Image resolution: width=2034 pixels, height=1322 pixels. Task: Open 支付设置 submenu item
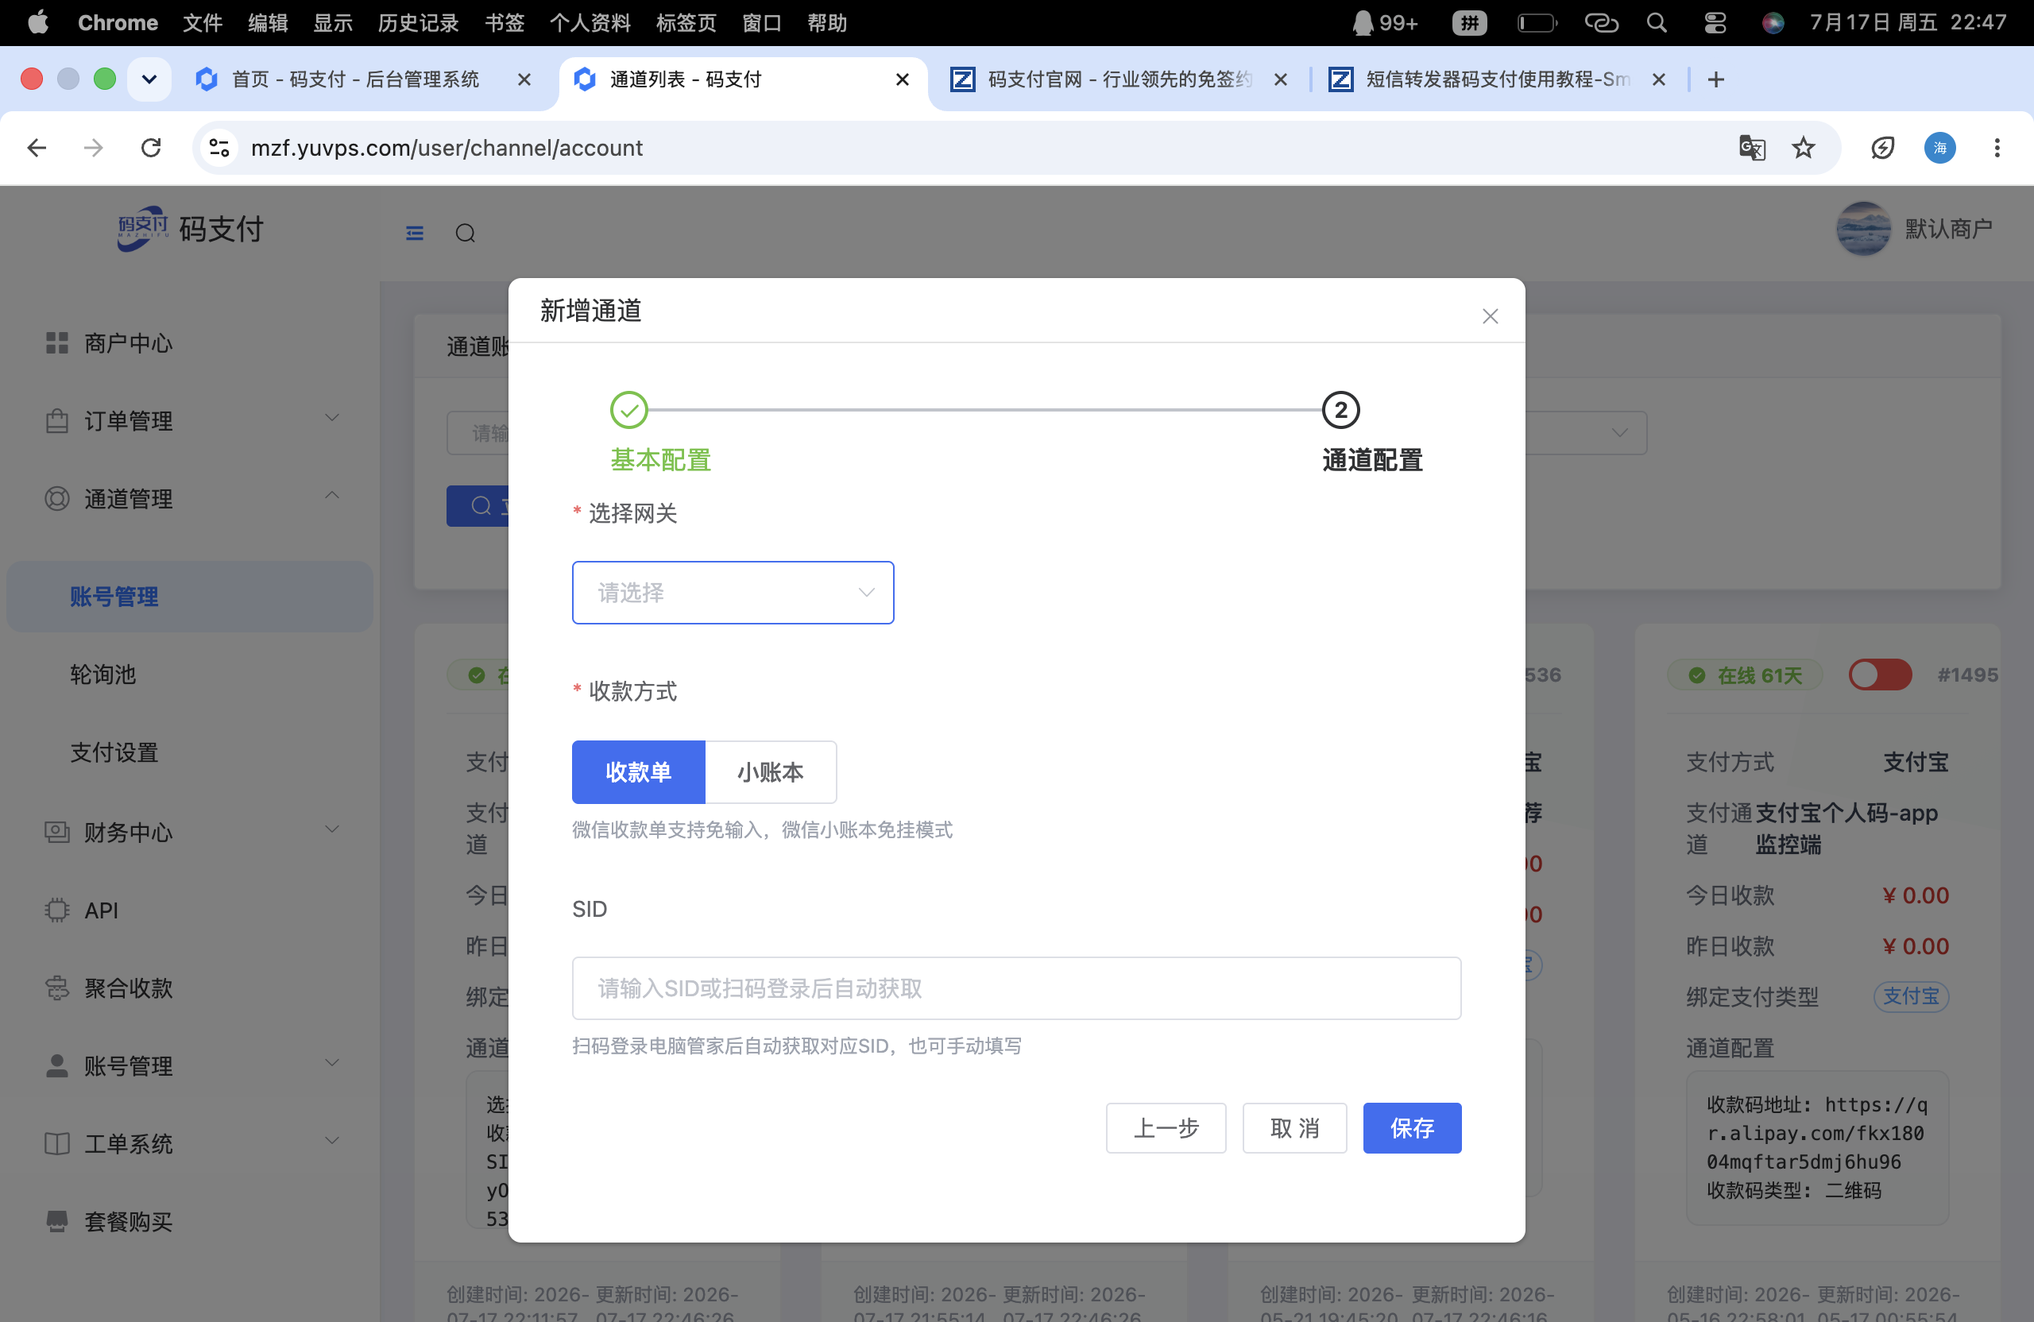190,752
